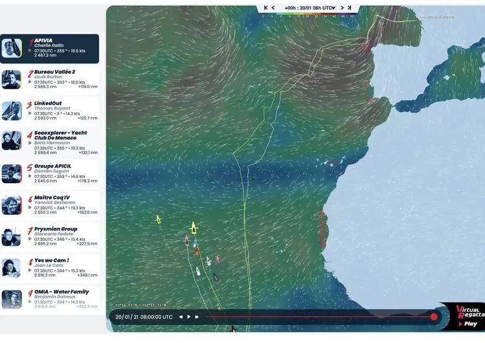Open Damien Seguin's skipper photo
The image size is (485, 343).
(12, 173)
